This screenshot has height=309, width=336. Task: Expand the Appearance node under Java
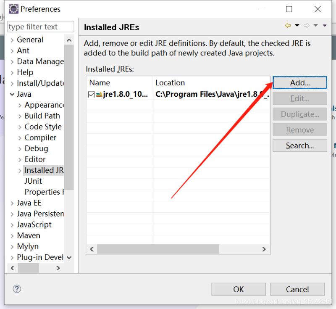pos(20,105)
